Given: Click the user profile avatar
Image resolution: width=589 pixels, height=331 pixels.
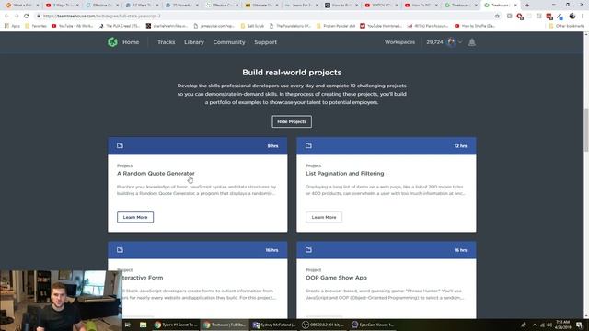Looking at the screenshot, I should coord(451,42).
